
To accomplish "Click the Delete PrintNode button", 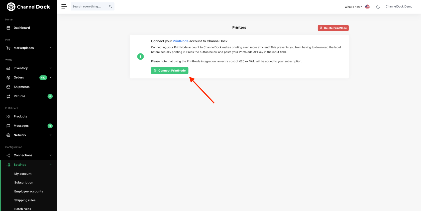I will pos(333,28).
